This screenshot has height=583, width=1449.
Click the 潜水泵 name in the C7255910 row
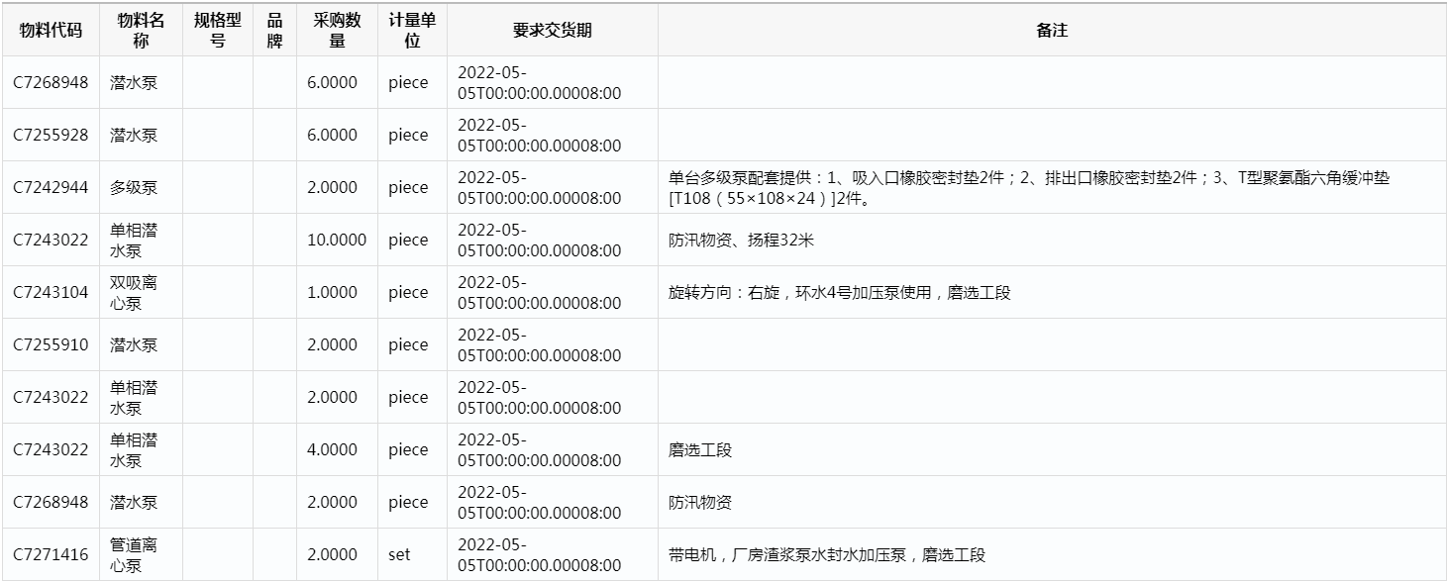(134, 344)
